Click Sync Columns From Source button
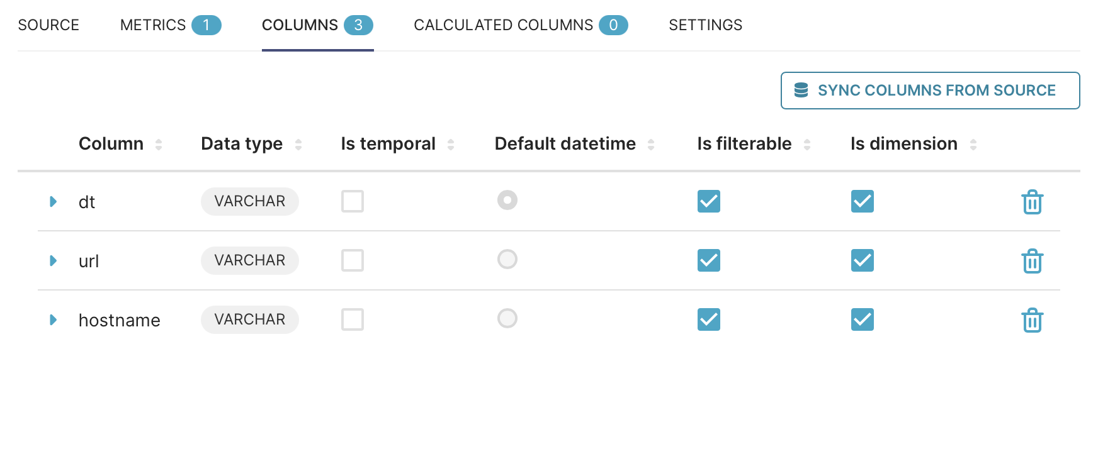The height and width of the screenshot is (449, 1098). point(931,91)
